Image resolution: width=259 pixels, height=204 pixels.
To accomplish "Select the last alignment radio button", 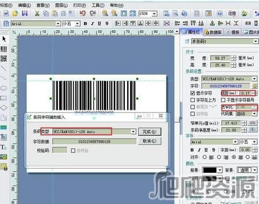I will click(x=248, y=157).
